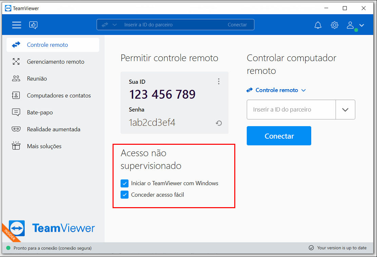Close the TeamViewer window
Viewport: 377px width, 257px height.
click(363, 8)
